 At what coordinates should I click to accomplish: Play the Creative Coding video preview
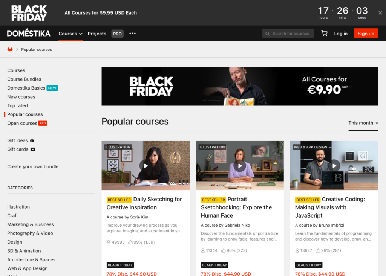334,166
